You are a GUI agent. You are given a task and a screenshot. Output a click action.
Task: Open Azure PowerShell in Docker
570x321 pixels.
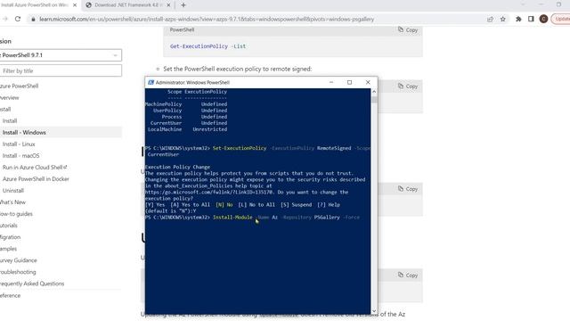[x=36, y=179]
